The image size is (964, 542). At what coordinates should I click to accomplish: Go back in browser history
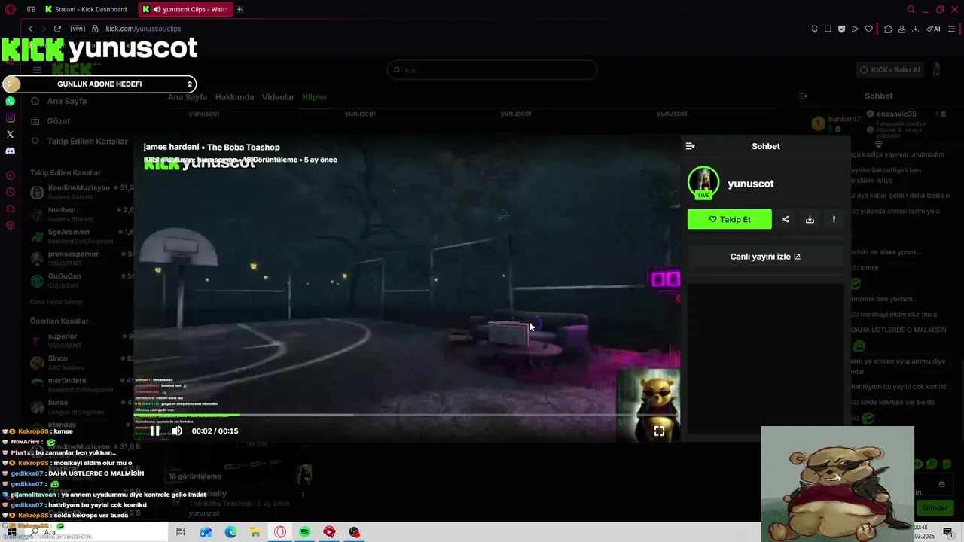[30, 29]
